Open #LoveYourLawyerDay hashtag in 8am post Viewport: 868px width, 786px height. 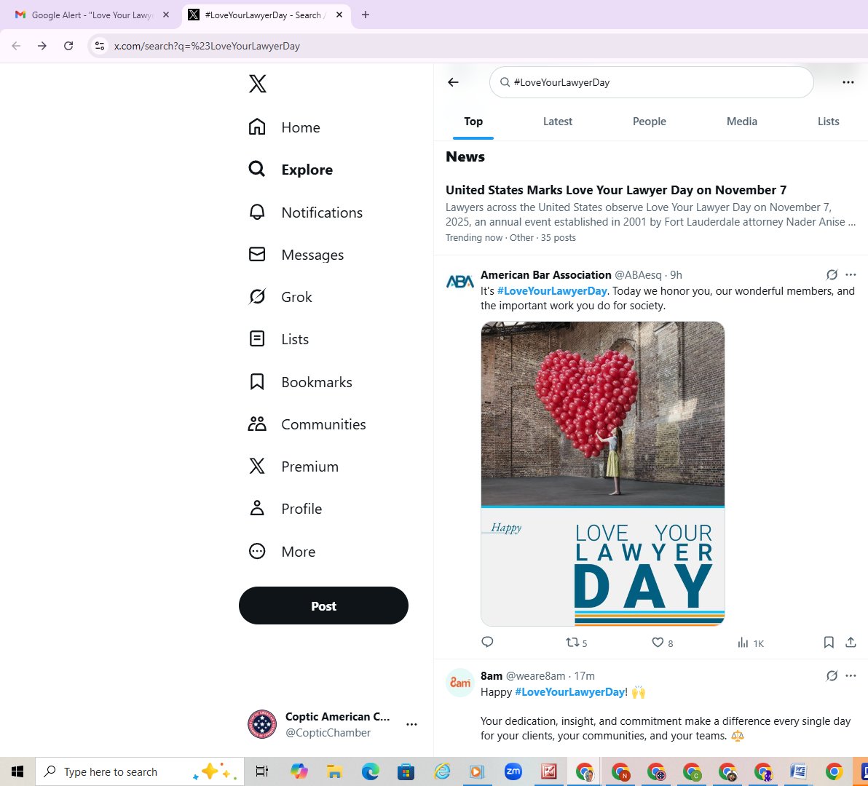click(x=569, y=692)
